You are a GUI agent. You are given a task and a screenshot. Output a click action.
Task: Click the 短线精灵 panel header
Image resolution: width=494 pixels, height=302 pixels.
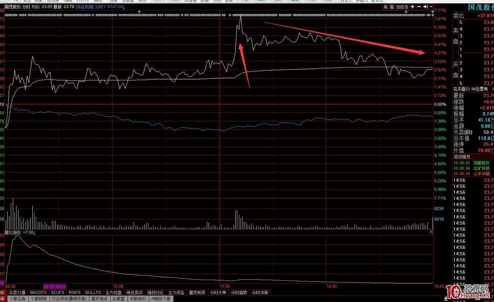pos(462,157)
